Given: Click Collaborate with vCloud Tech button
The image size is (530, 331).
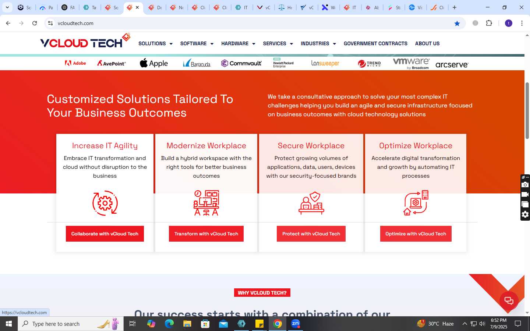Looking at the screenshot, I should point(105,234).
